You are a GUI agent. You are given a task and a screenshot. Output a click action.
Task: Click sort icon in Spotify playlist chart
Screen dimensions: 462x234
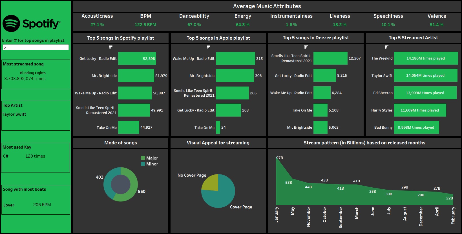click(110, 47)
